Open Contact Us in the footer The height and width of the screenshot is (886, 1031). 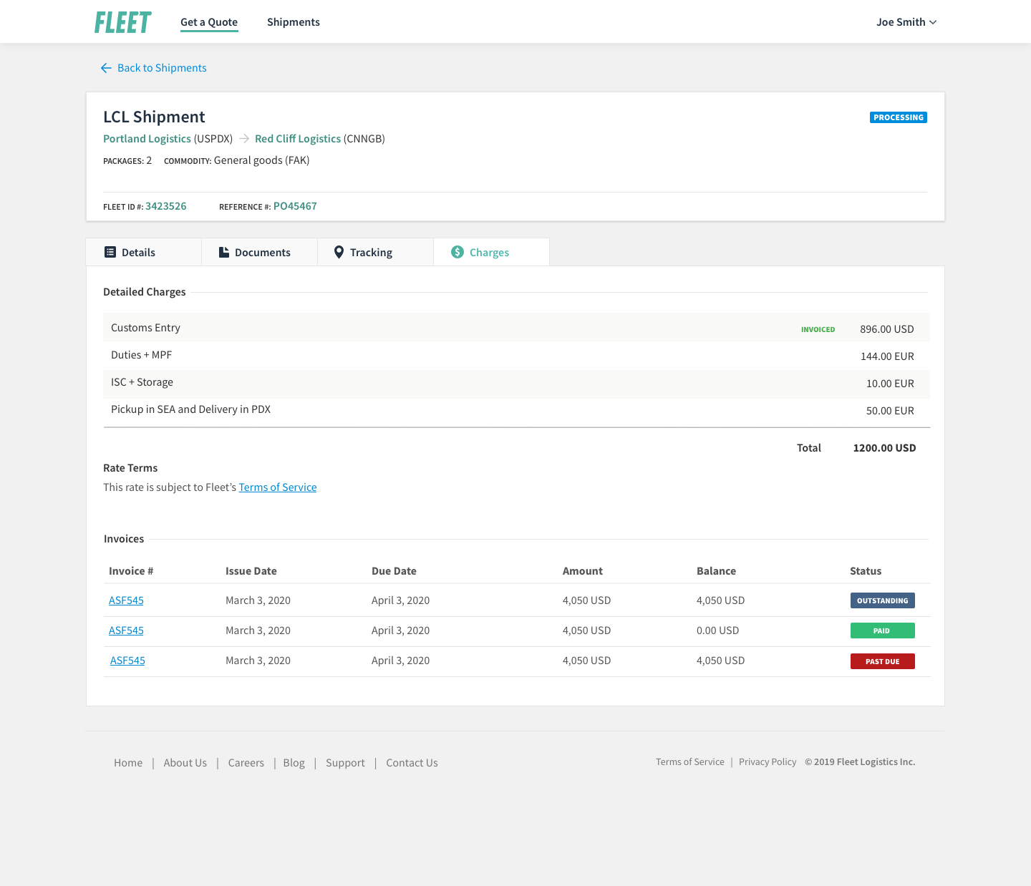[412, 763]
